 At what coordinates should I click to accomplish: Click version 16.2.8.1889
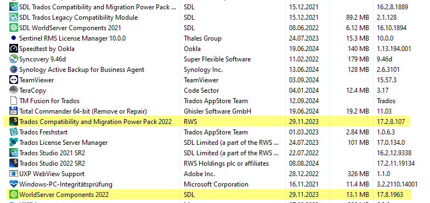[392, 7]
